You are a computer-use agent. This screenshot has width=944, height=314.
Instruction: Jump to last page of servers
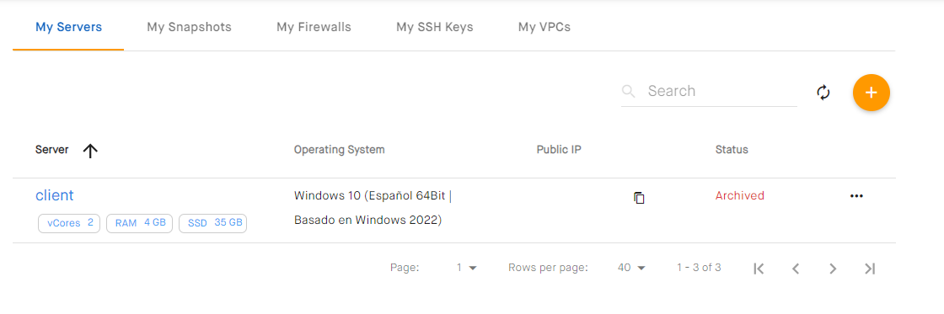[869, 269]
